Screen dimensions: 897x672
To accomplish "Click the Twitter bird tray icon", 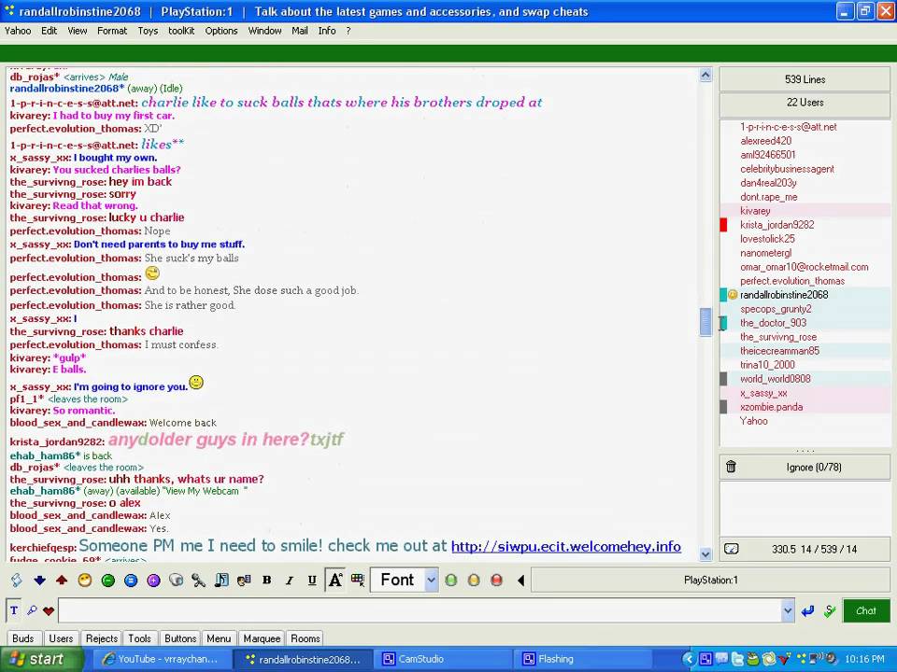I will click(x=738, y=659).
